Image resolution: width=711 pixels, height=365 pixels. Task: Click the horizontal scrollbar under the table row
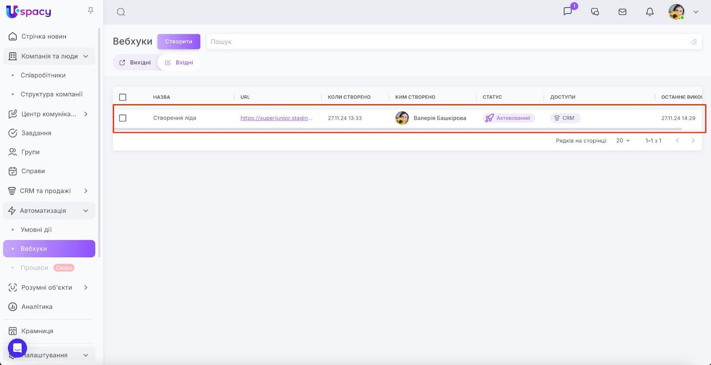click(398, 129)
